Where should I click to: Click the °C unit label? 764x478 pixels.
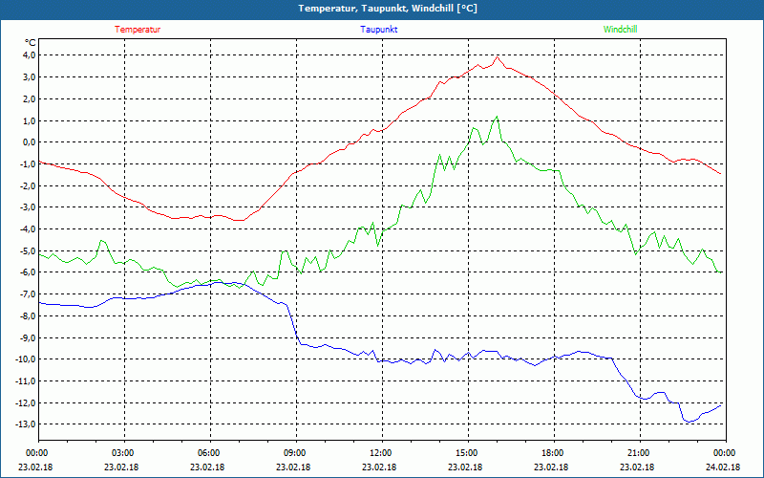(x=31, y=43)
